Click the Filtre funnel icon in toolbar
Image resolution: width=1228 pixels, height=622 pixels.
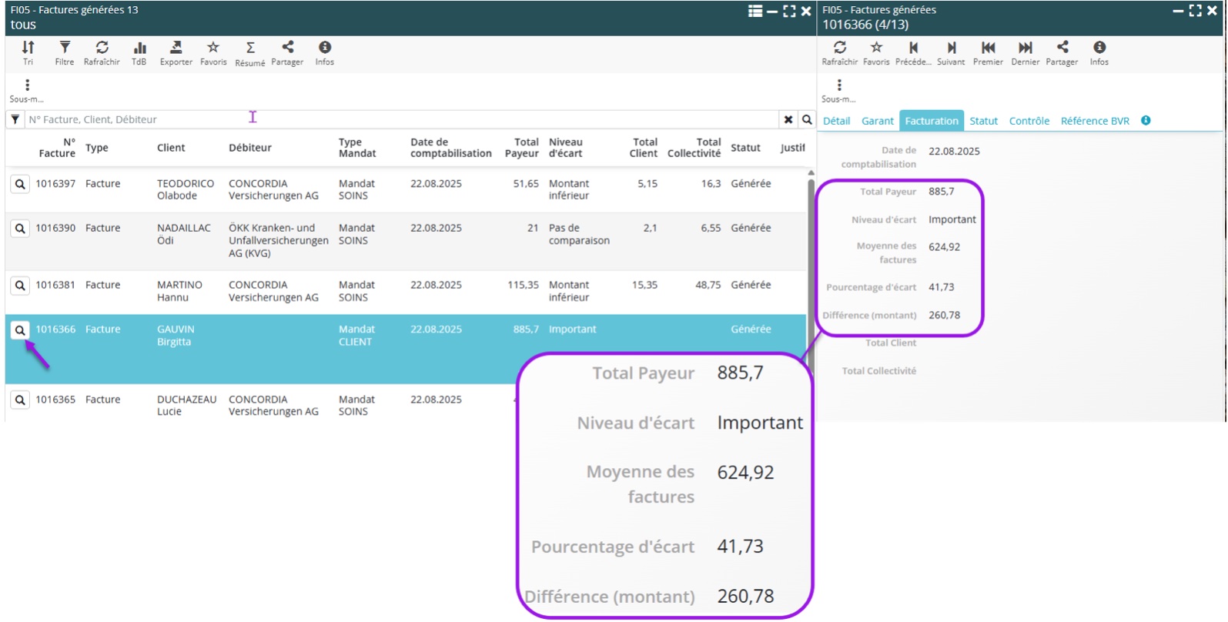tap(65, 52)
